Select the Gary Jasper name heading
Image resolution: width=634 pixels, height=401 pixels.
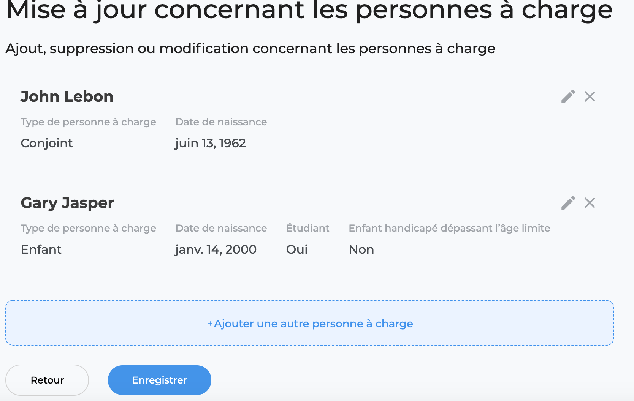(x=67, y=203)
